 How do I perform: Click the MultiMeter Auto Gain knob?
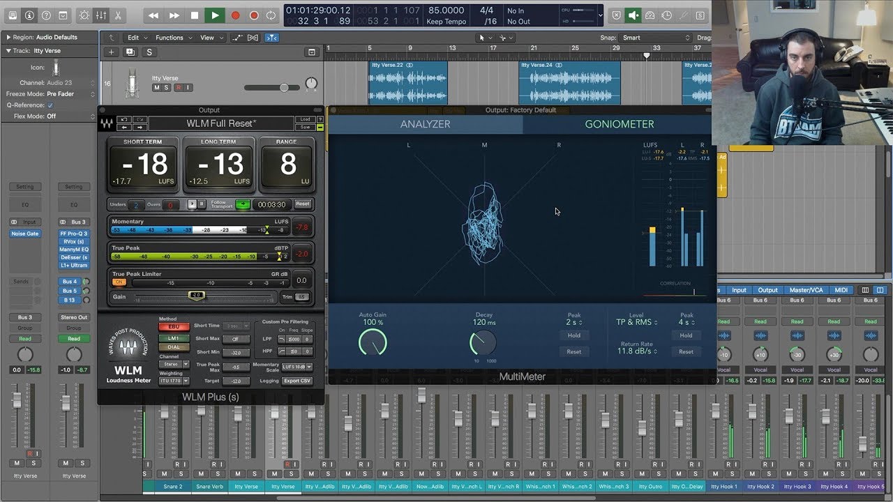coord(373,342)
